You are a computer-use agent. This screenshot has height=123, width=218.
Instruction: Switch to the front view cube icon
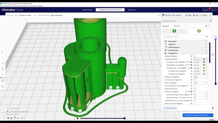click(11, 118)
